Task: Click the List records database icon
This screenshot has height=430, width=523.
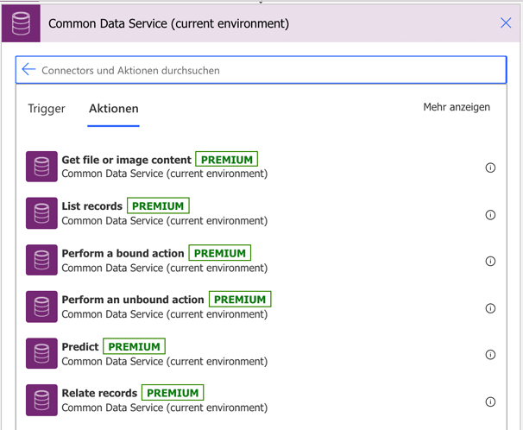Action: (41, 213)
